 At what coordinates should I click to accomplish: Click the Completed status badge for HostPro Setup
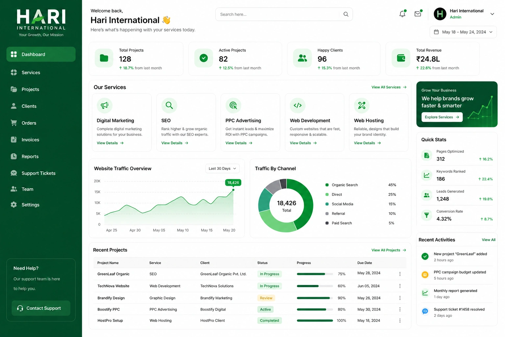click(269, 321)
